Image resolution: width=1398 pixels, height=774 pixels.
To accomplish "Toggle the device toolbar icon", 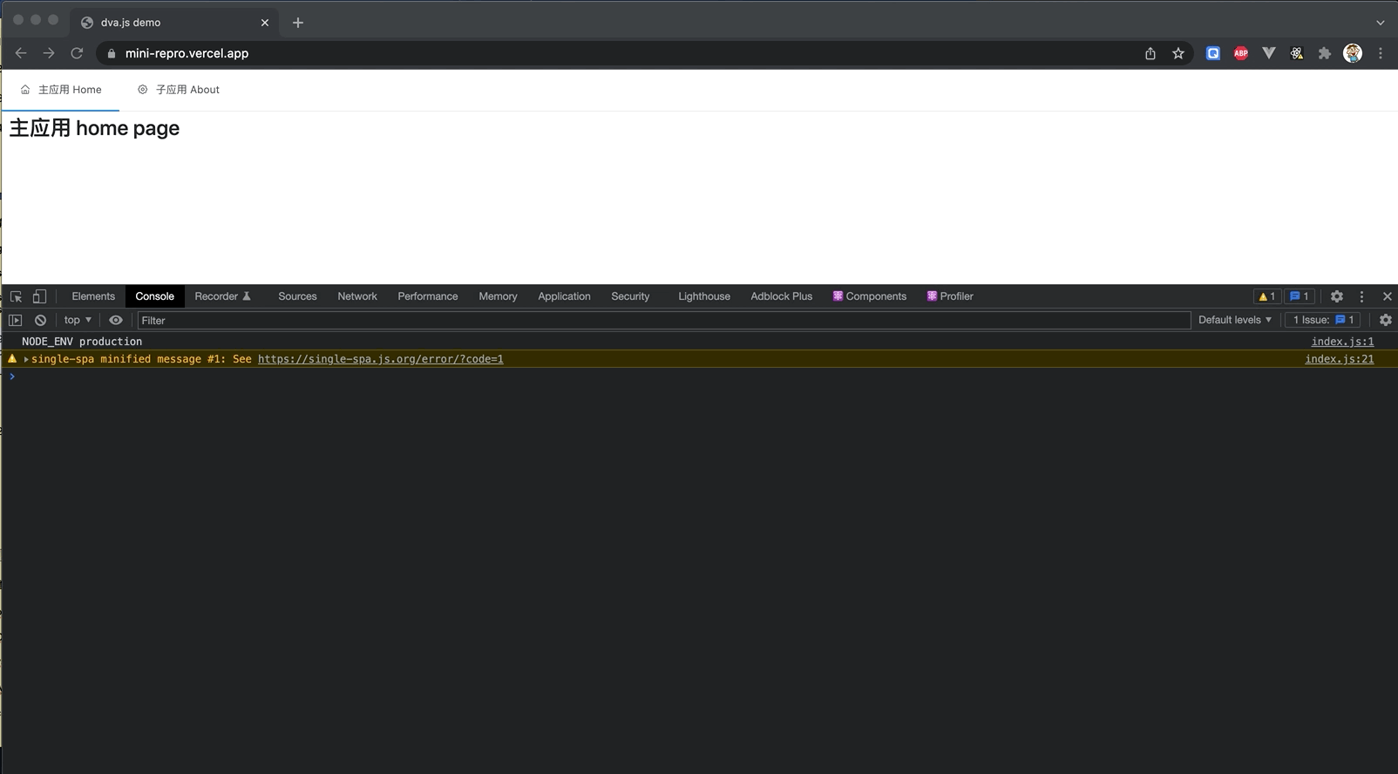I will click(39, 296).
